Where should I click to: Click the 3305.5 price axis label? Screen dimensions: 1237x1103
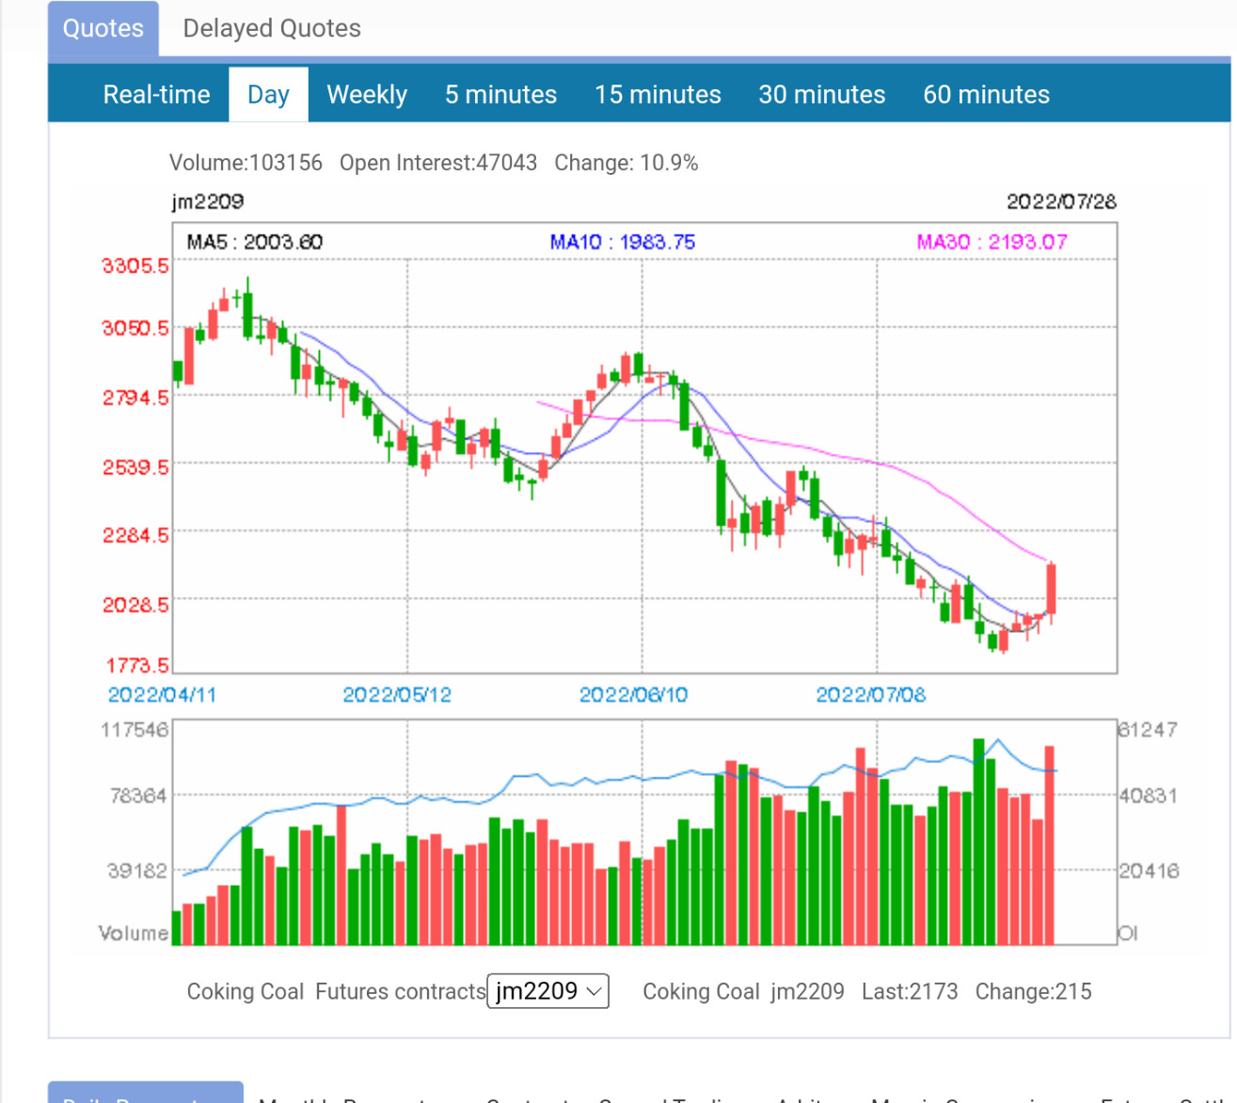[x=135, y=265]
